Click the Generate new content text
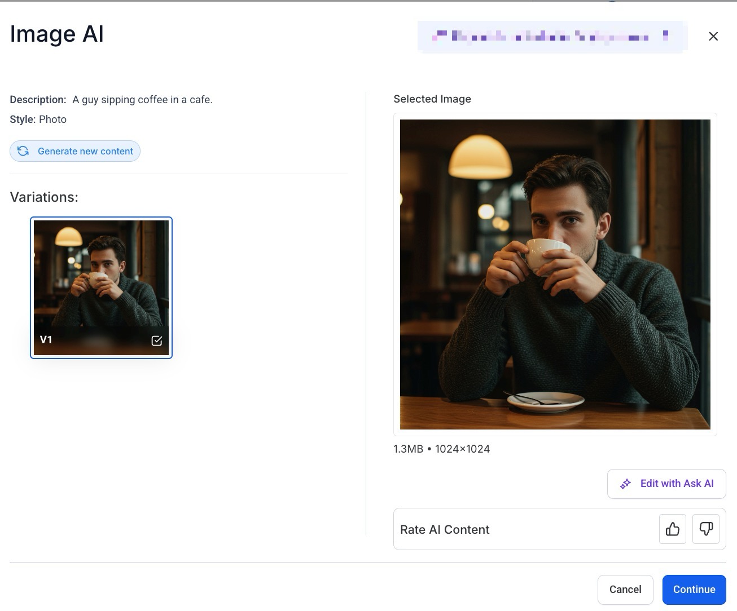The height and width of the screenshot is (611, 737). [x=85, y=151]
